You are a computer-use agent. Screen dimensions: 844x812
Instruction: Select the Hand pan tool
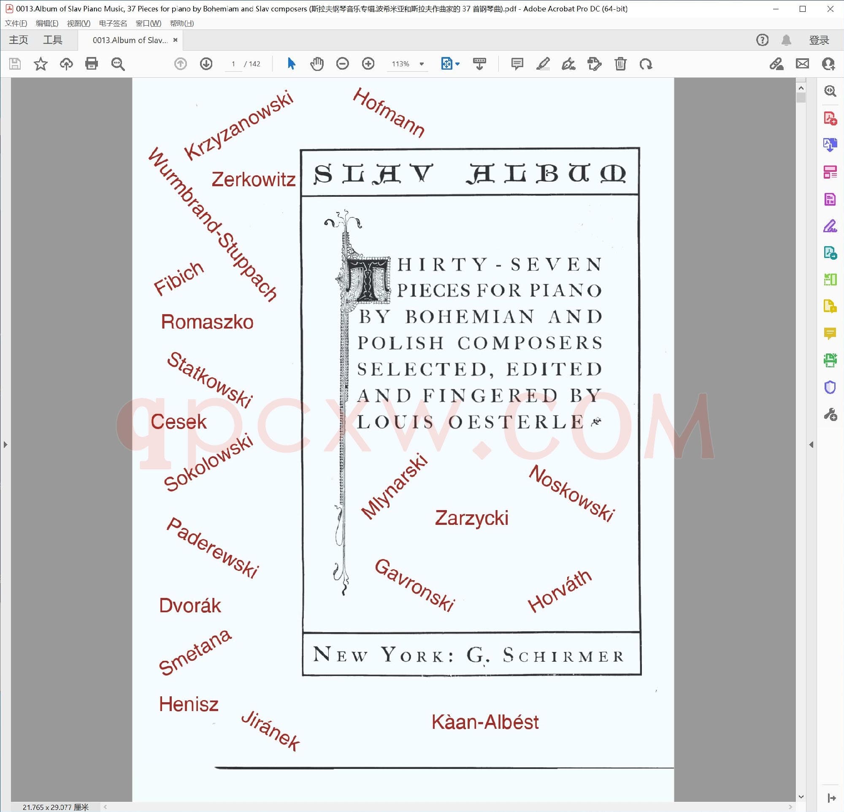point(316,64)
